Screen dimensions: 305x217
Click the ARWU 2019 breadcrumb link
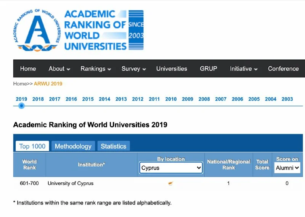(x=48, y=84)
